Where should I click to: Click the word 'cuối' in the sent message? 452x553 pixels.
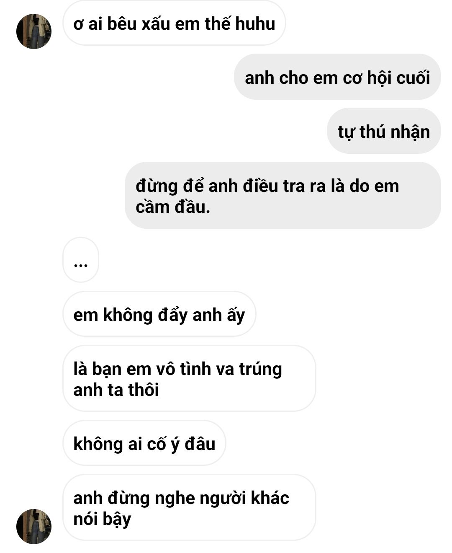point(413,78)
